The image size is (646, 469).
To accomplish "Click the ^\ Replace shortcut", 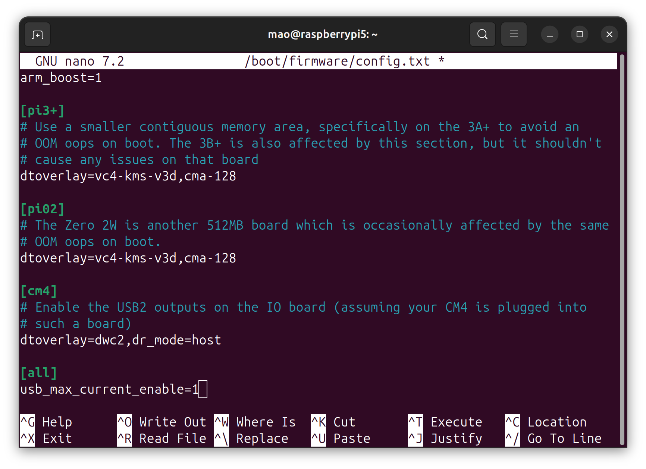I will point(251,438).
